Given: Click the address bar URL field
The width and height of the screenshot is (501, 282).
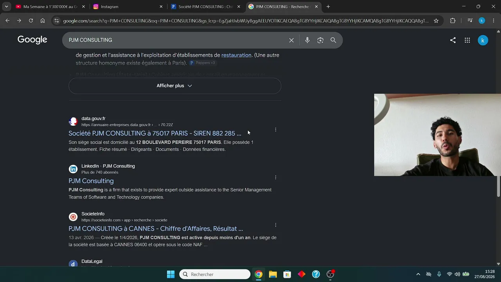Looking at the screenshot, I should [246, 21].
